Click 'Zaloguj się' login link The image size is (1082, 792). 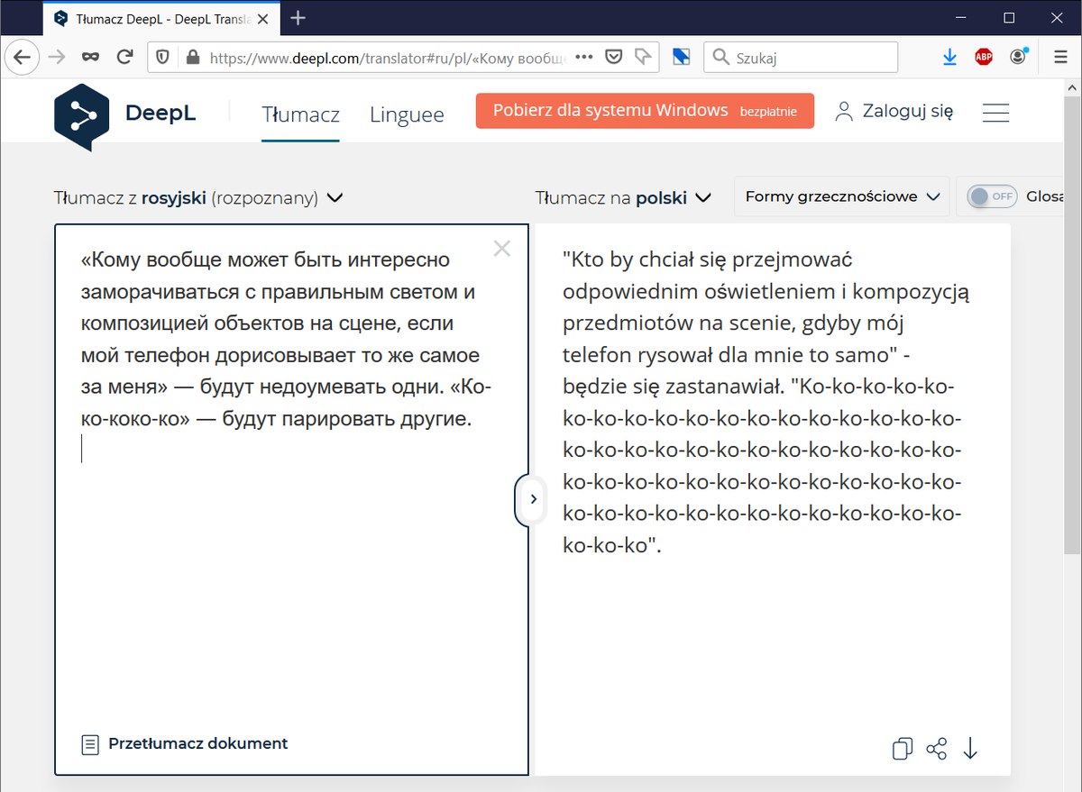pyautogui.click(x=894, y=112)
